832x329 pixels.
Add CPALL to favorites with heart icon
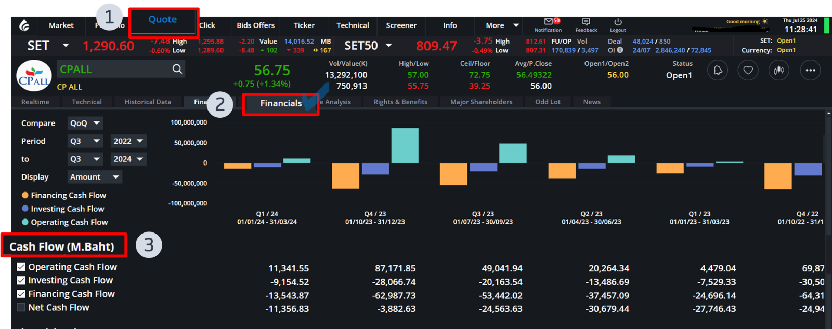click(748, 71)
